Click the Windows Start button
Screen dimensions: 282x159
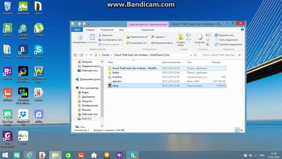tap(5, 155)
